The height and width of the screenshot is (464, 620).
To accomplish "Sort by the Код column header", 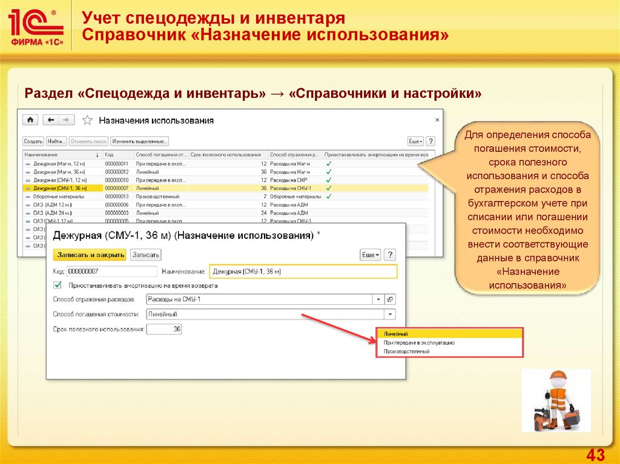I will coord(118,155).
